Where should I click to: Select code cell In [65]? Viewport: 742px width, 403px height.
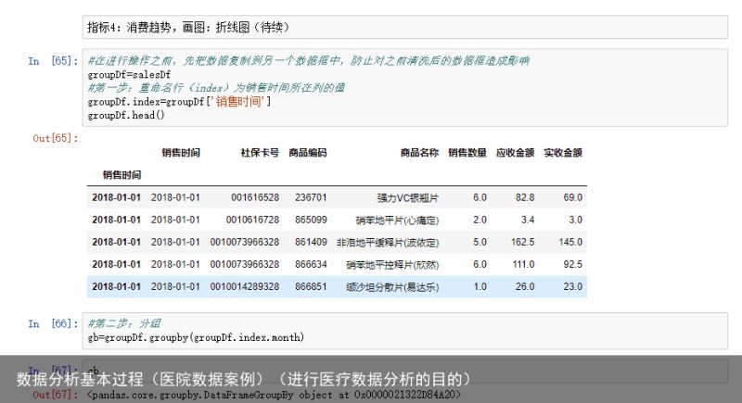pos(404,87)
